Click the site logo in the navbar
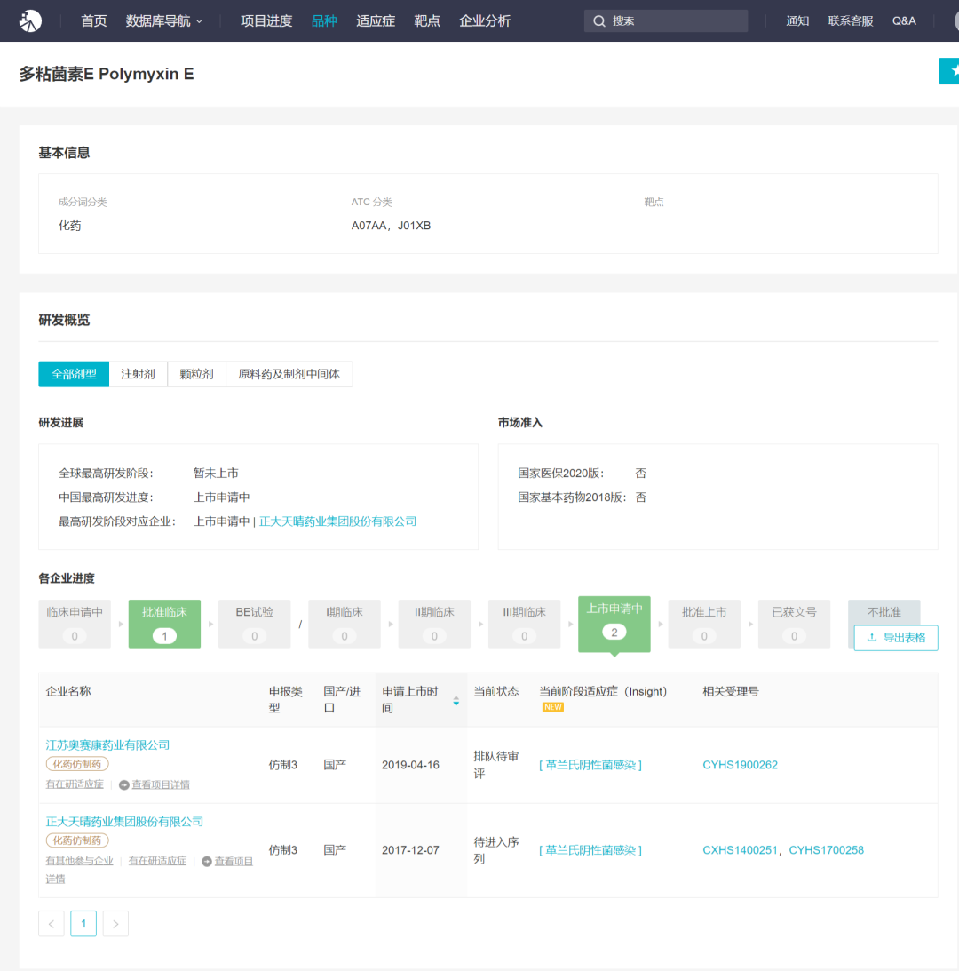The width and height of the screenshot is (959, 971). click(x=31, y=20)
